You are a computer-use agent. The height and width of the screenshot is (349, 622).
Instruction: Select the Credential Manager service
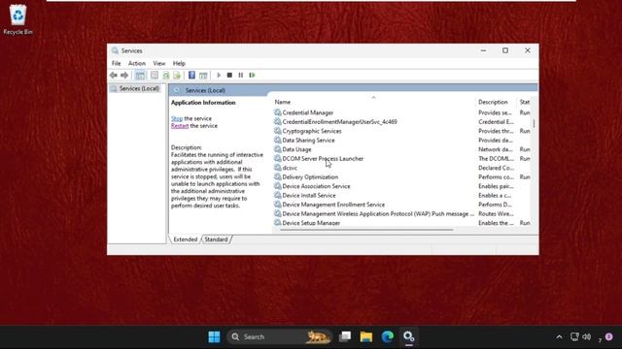point(308,112)
